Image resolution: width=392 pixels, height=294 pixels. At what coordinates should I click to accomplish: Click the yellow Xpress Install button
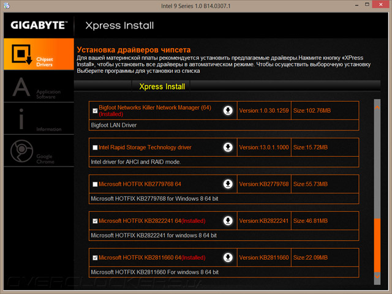click(x=162, y=86)
